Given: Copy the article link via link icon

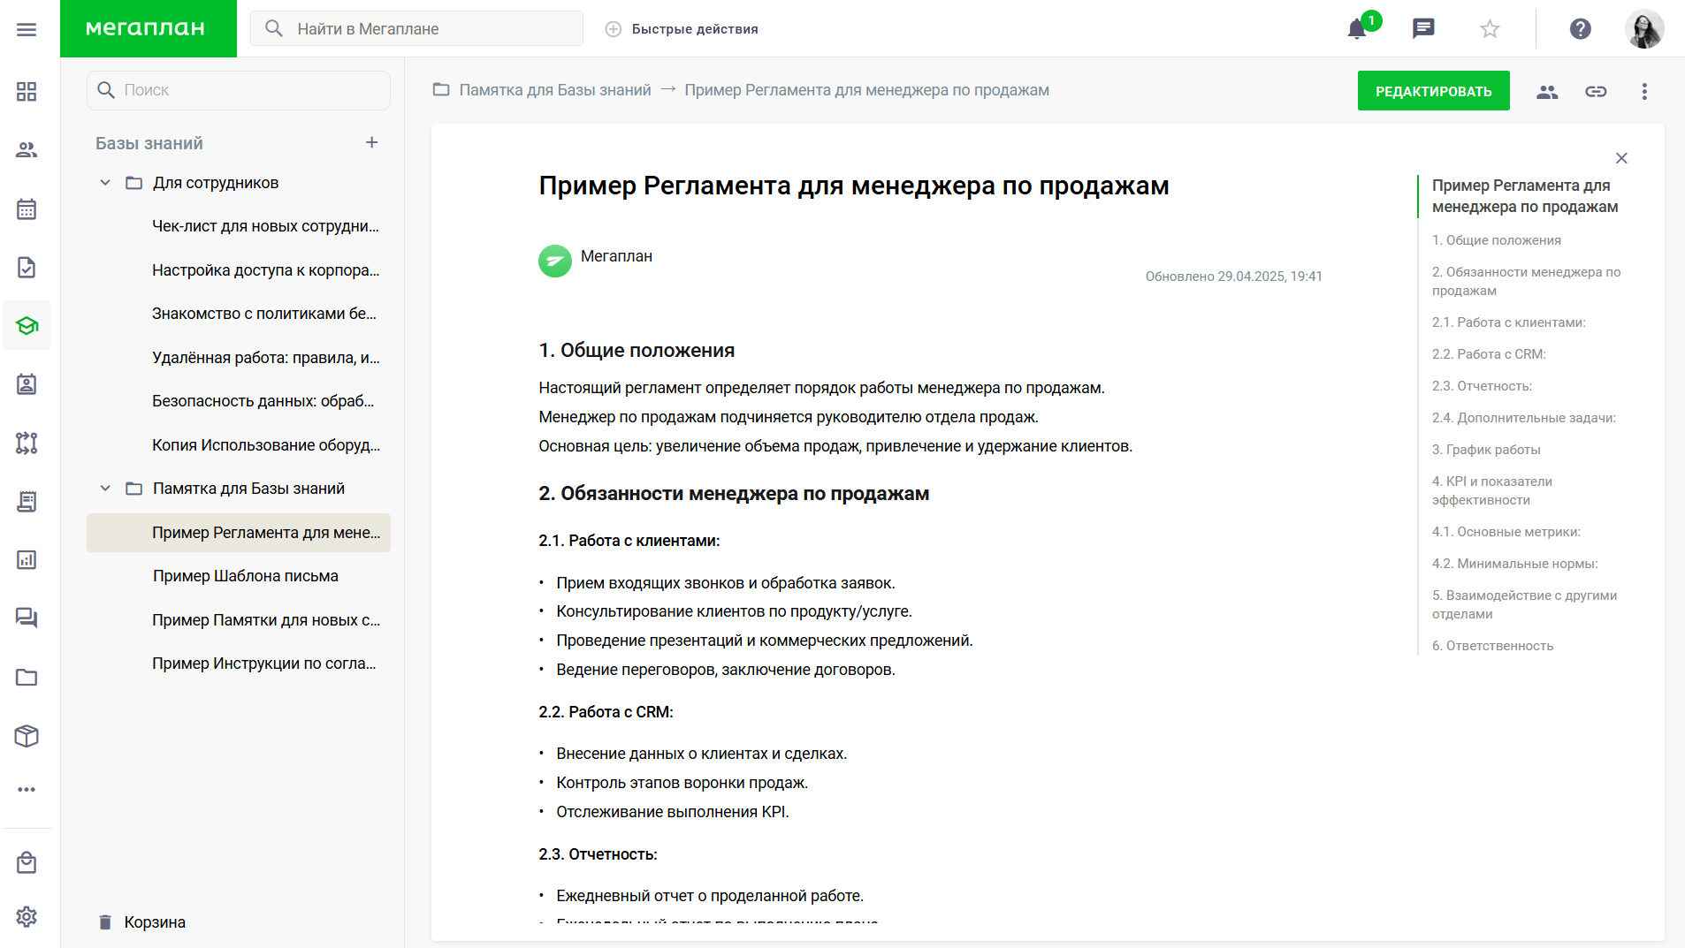Looking at the screenshot, I should coord(1596,91).
